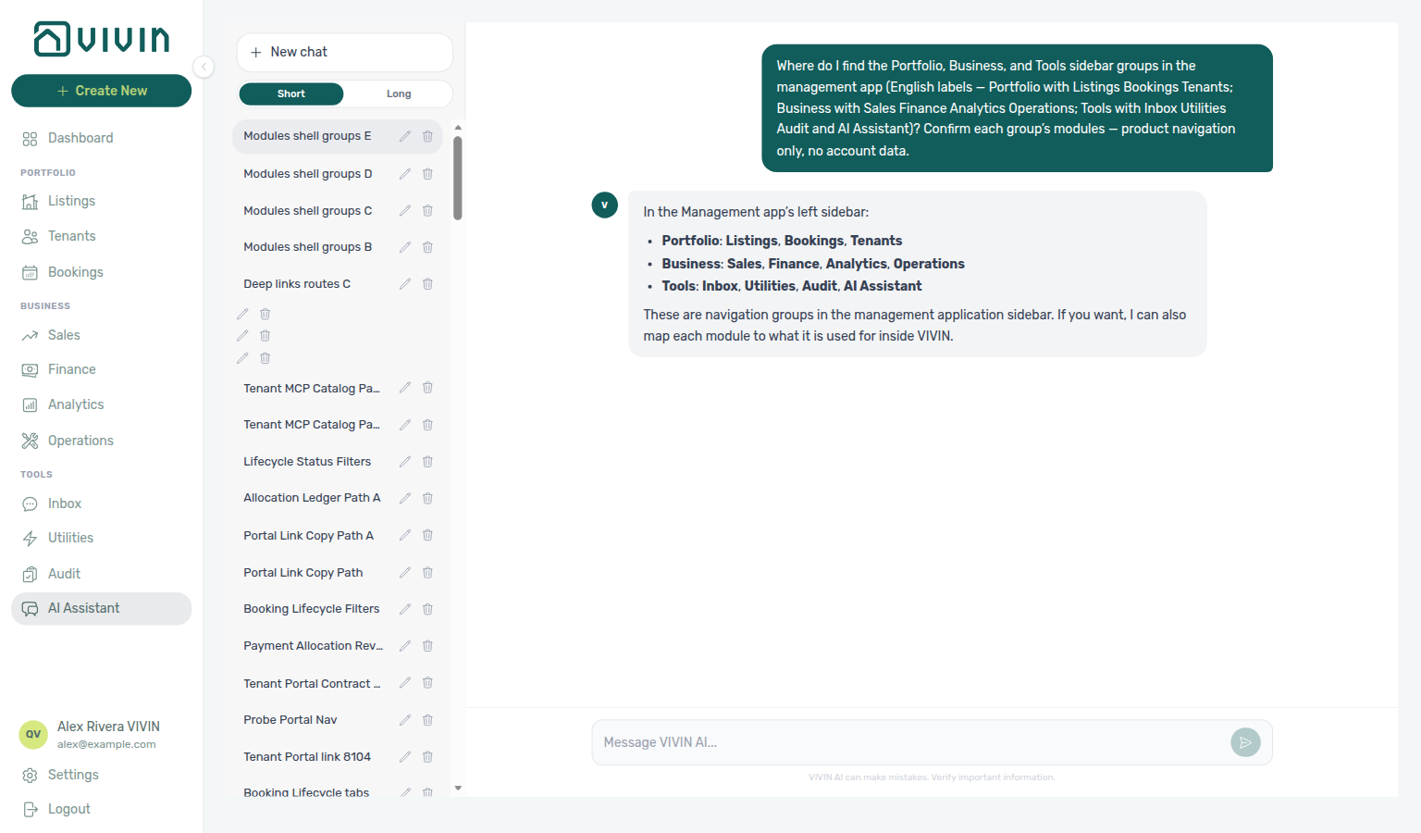Click the chat list scroll-up arrow
The image size is (1421, 833).
click(458, 128)
